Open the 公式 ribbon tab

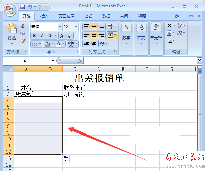coord(88,16)
